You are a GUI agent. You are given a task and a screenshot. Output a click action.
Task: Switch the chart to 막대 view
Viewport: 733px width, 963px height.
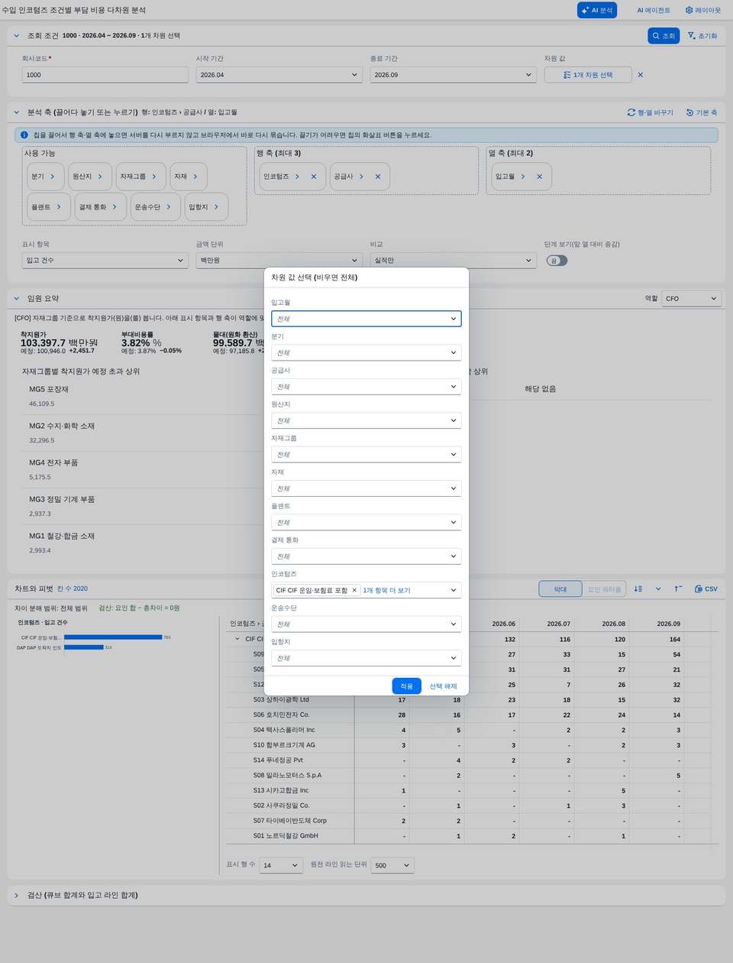[560, 589]
